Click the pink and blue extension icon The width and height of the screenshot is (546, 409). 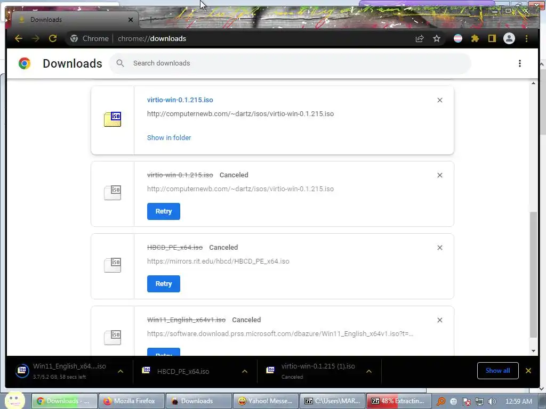point(458,38)
